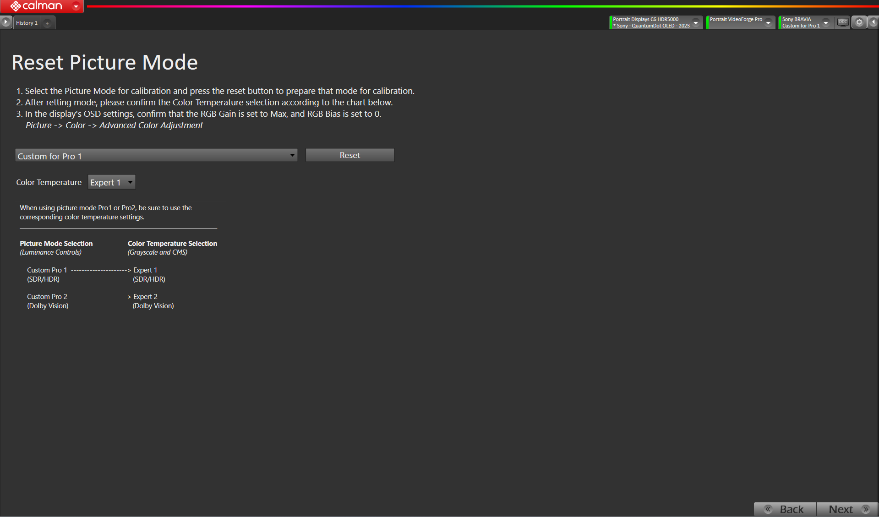Screen dimensions: 879x517
Task: Open the DDC display control icon
Action: 842,22
